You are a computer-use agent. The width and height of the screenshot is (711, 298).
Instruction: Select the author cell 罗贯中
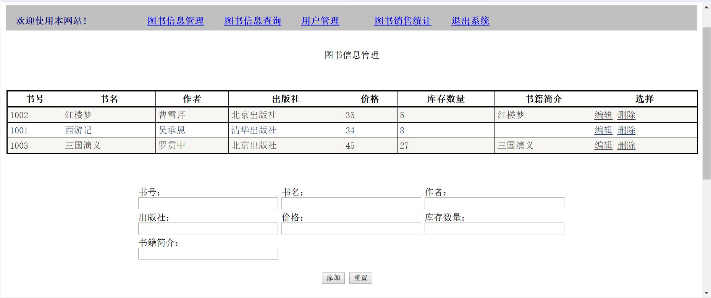(192, 145)
